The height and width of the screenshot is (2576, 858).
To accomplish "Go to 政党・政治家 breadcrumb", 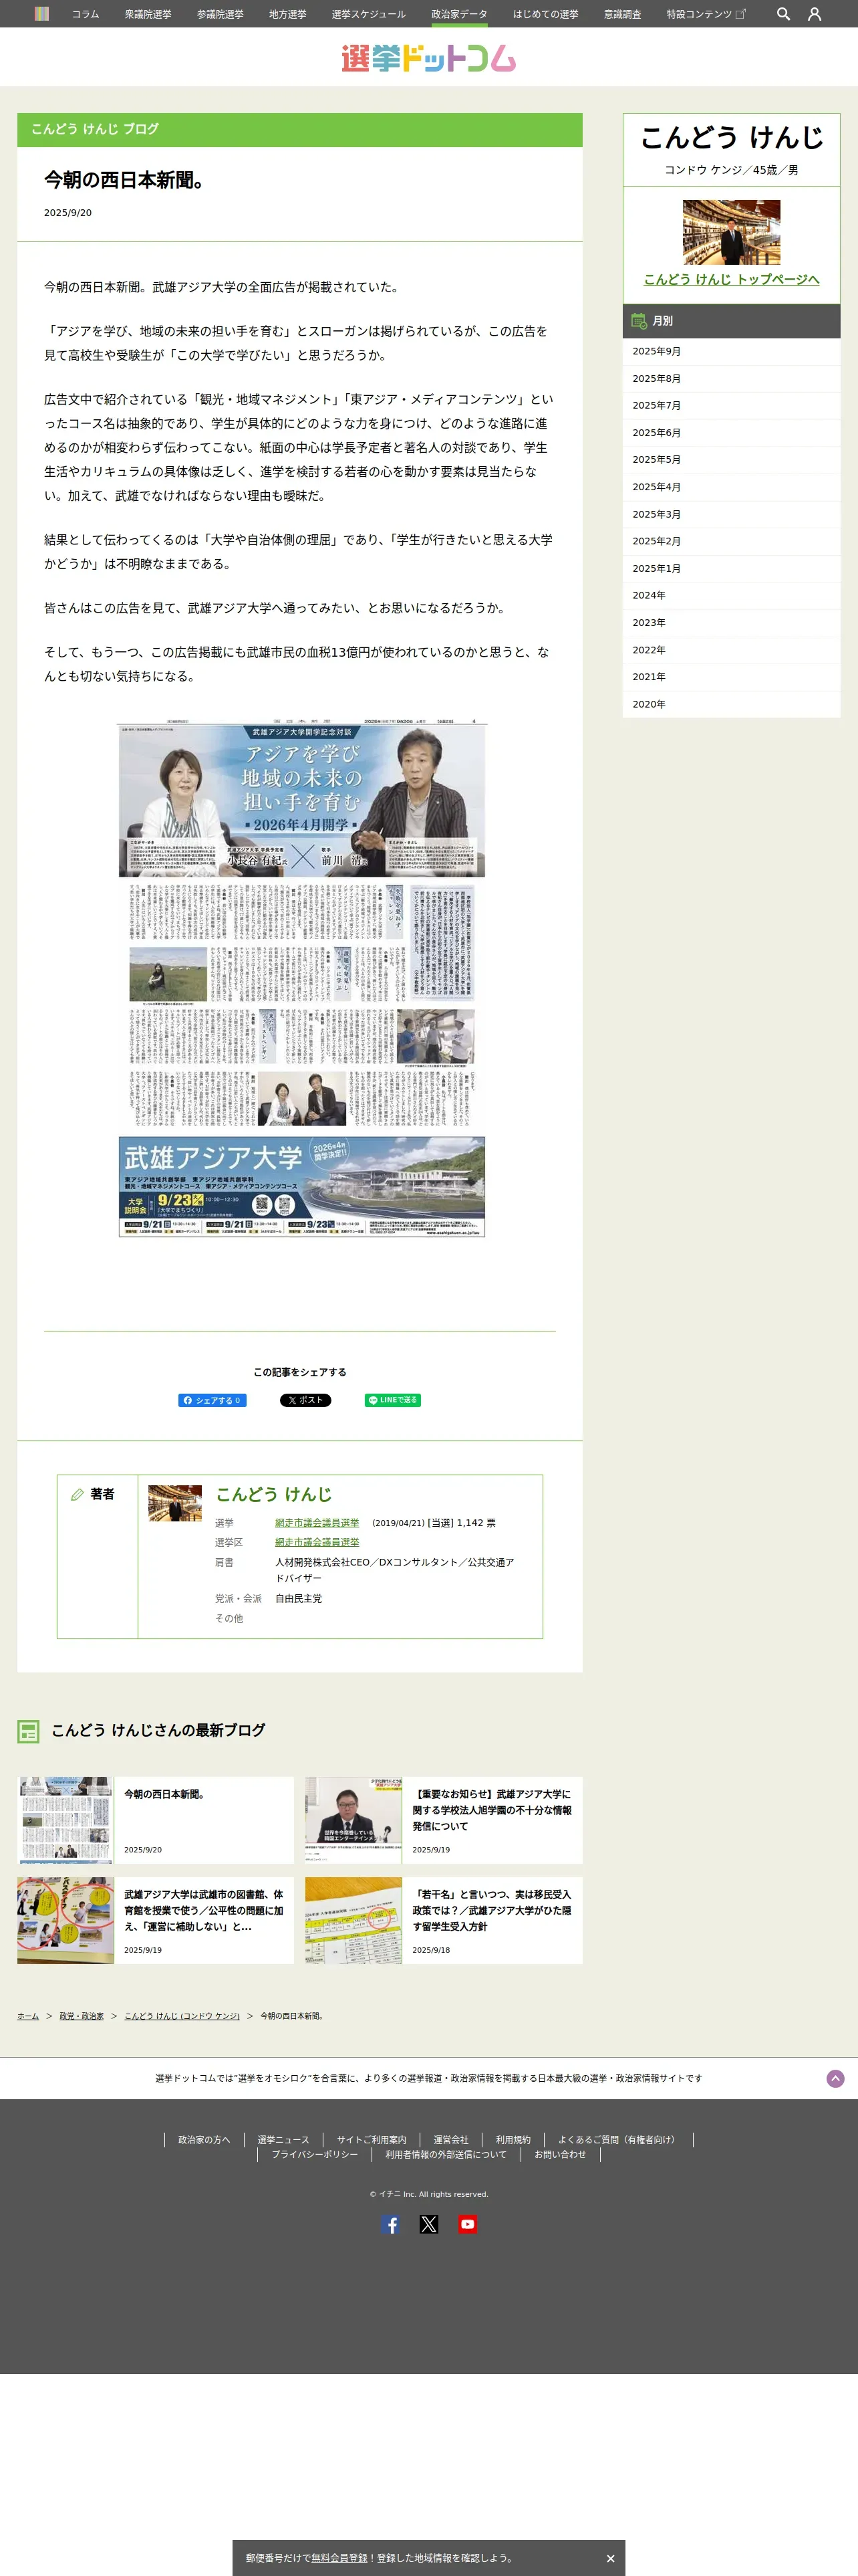I will (x=82, y=2016).
